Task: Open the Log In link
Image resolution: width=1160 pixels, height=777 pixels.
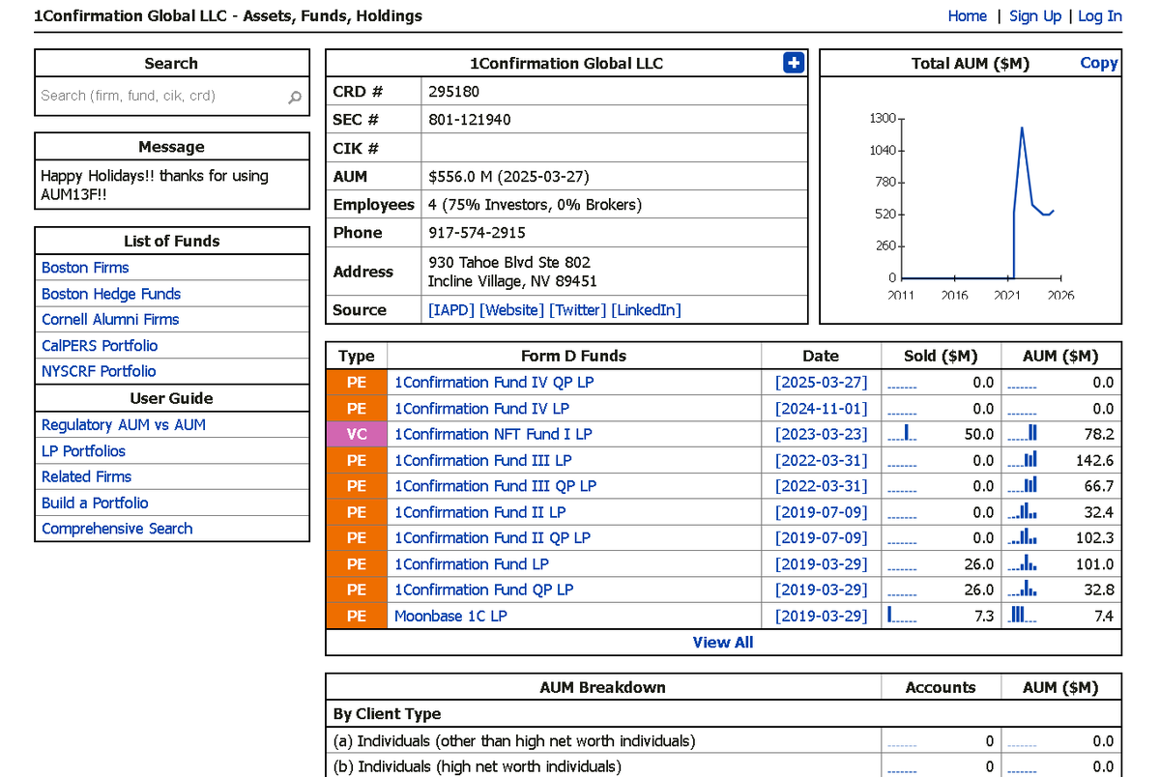Action: point(1100,15)
